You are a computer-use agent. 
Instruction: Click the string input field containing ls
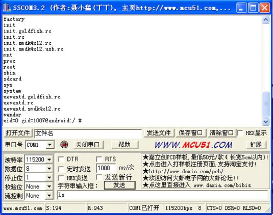coord(163,195)
